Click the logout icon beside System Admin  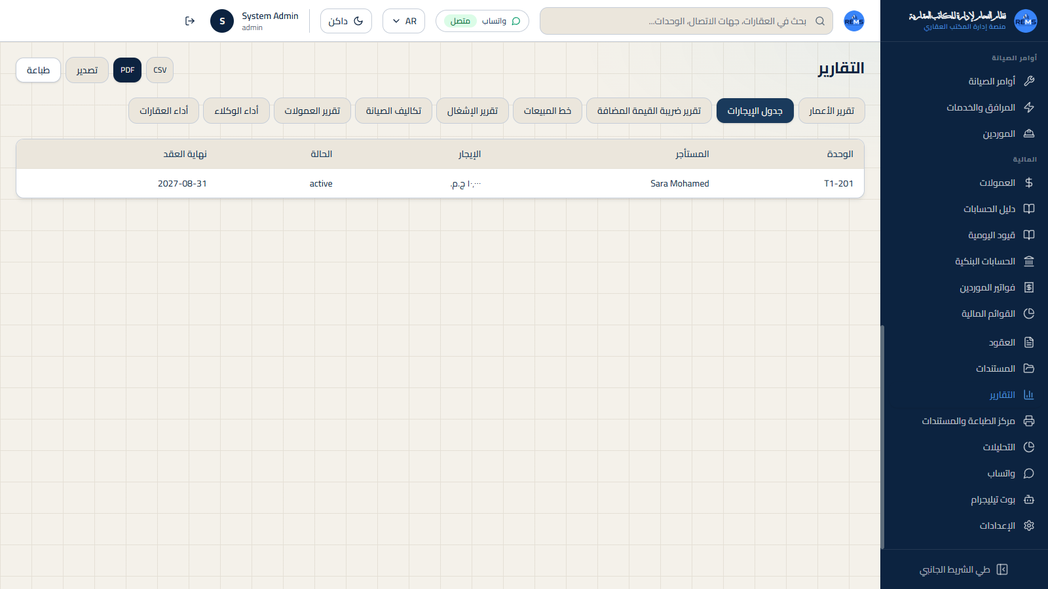190,21
